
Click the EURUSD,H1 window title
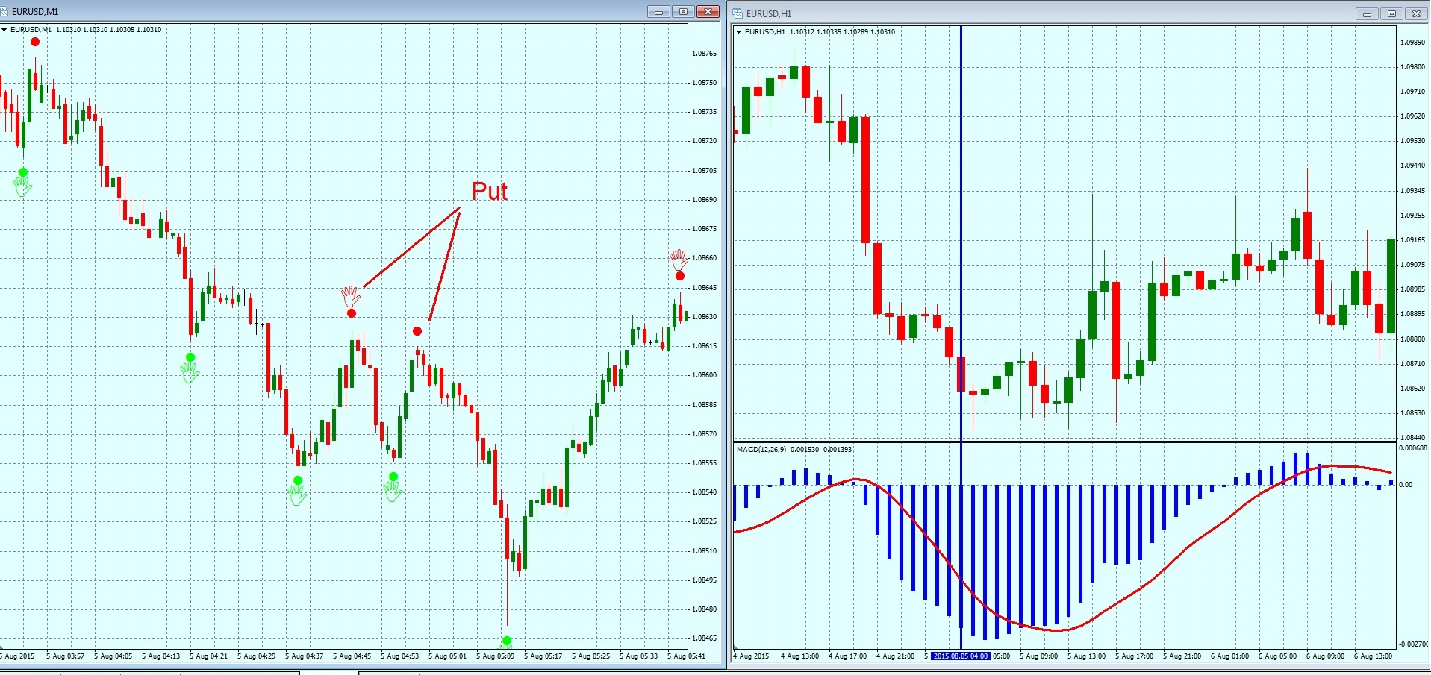click(769, 14)
